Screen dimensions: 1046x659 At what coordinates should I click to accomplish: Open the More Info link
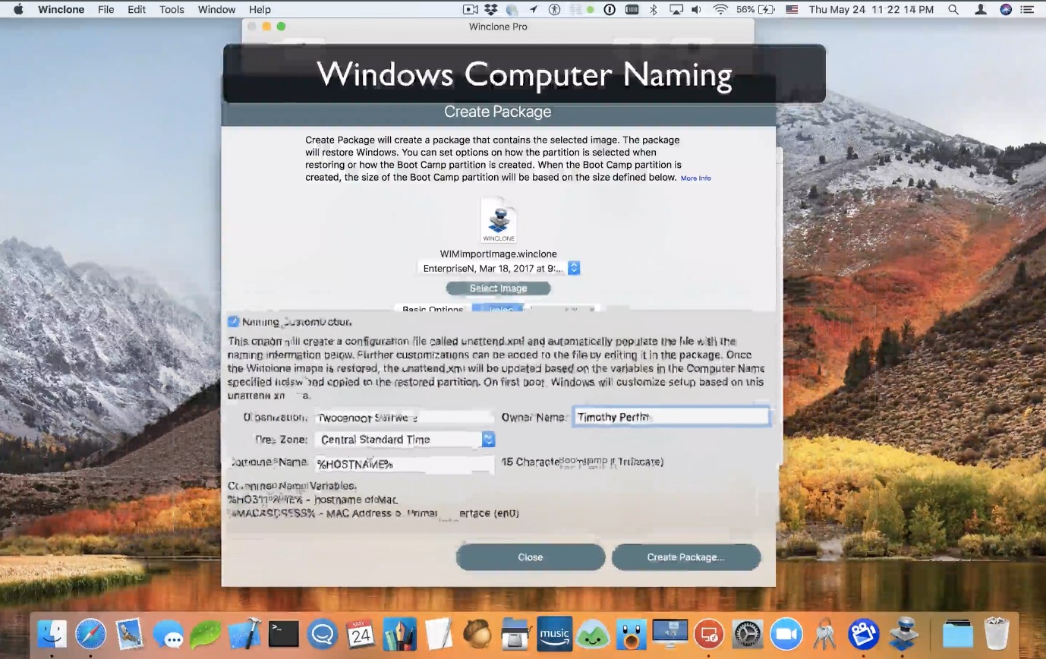(x=696, y=178)
